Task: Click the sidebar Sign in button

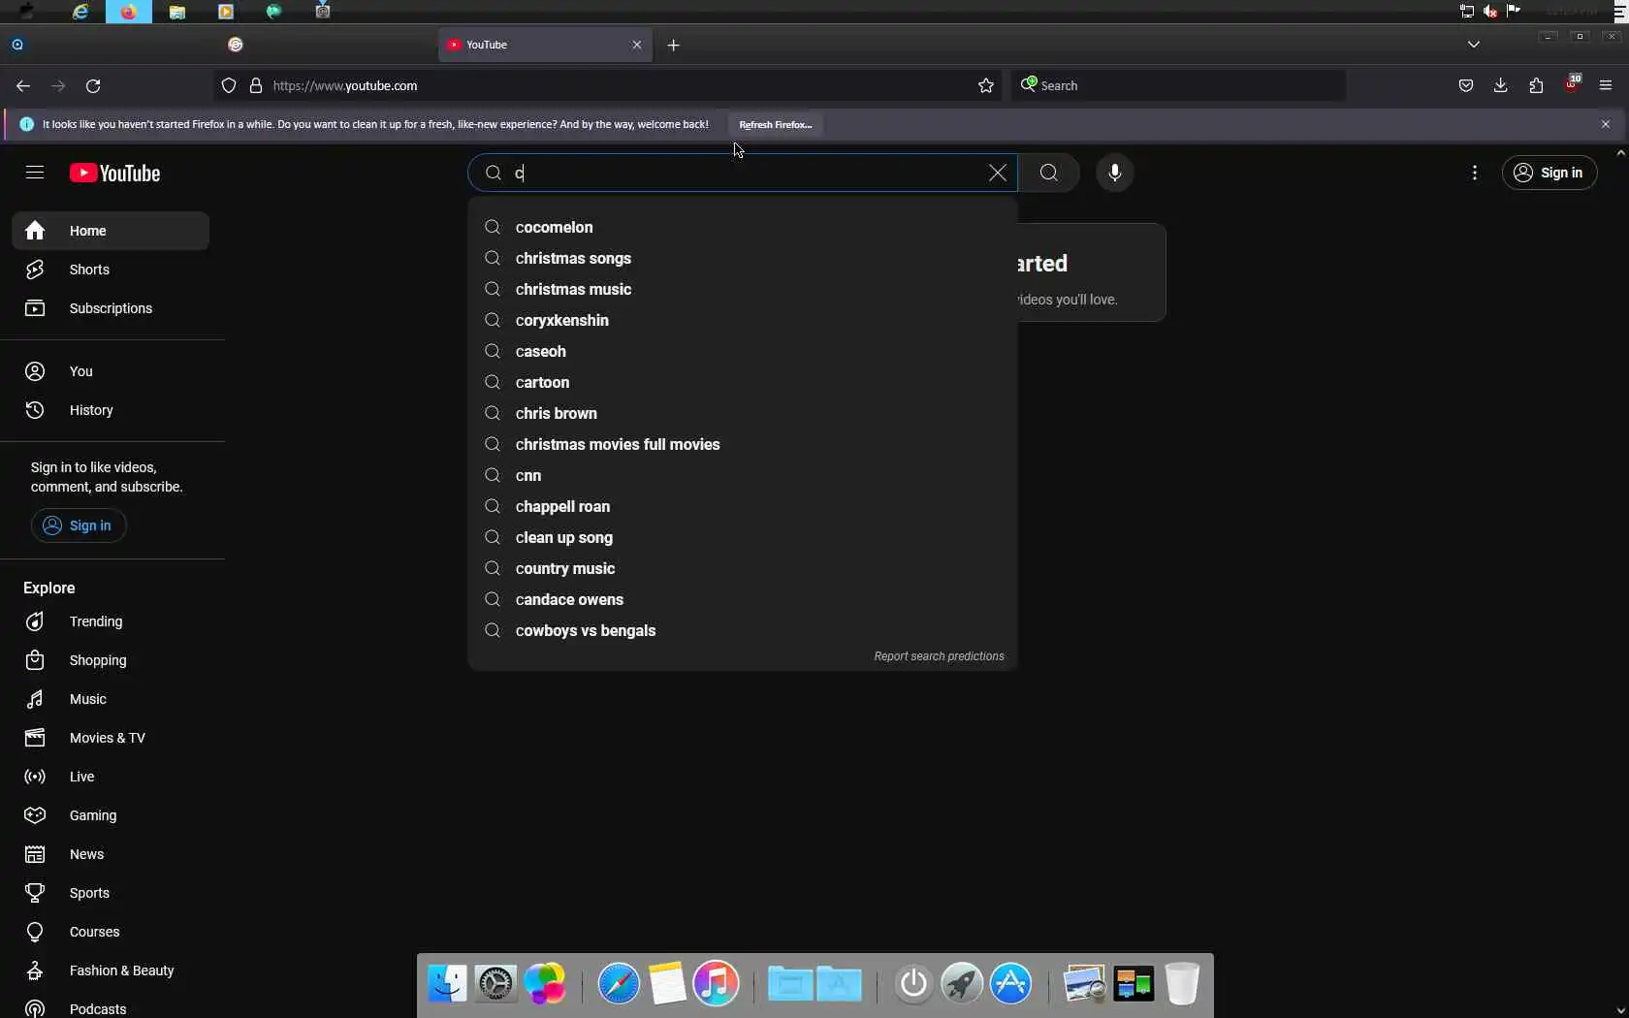Action: 79,525
